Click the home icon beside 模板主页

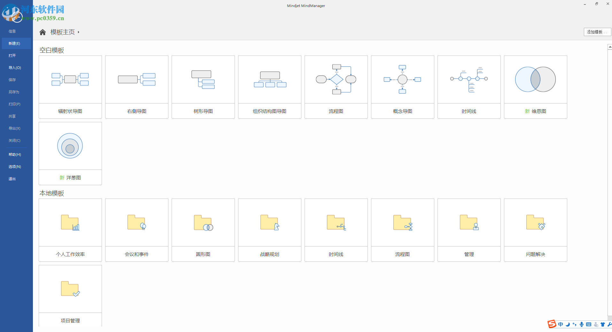pyautogui.click(x=43, y=32)
